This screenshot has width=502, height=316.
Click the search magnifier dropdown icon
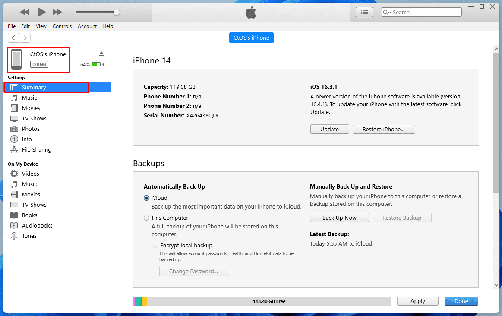[x=387, y=12]
